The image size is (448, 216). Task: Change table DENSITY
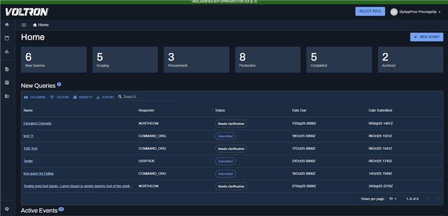pyautogui.click(x=82, y=97)
